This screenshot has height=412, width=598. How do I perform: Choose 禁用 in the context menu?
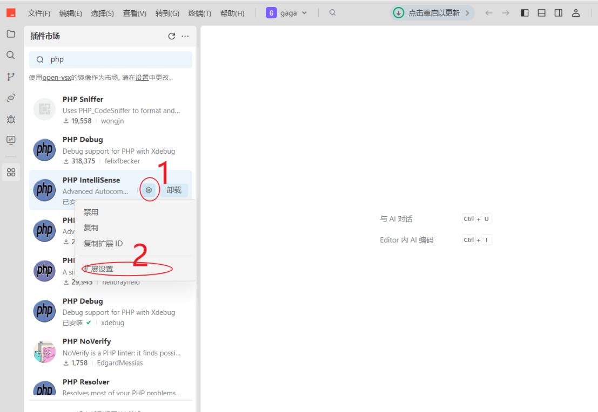(x=91, y=212)
